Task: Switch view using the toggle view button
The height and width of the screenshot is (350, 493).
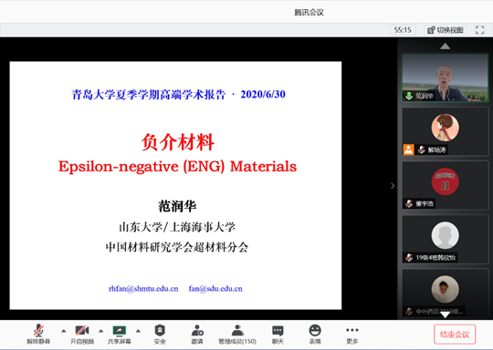Action: (x=446, y=30)
